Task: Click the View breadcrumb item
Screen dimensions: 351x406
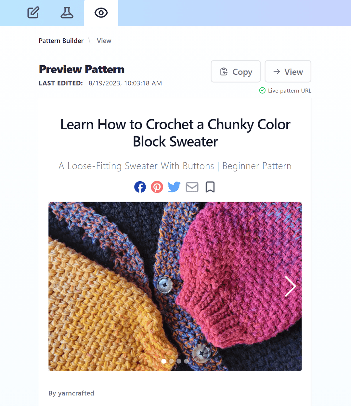Action: 104,41
